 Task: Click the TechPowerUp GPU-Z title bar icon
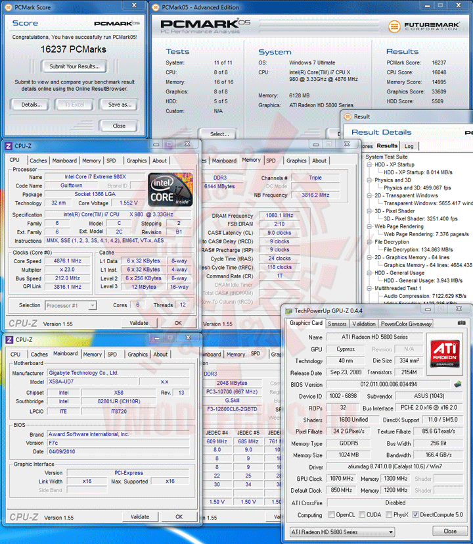(x=288, y=311)
